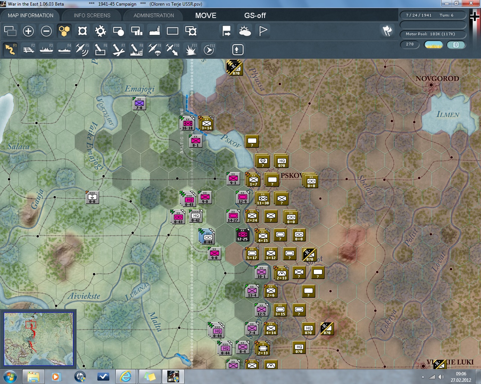Select the 16-18 unit counter

click(x=187, y=123)
